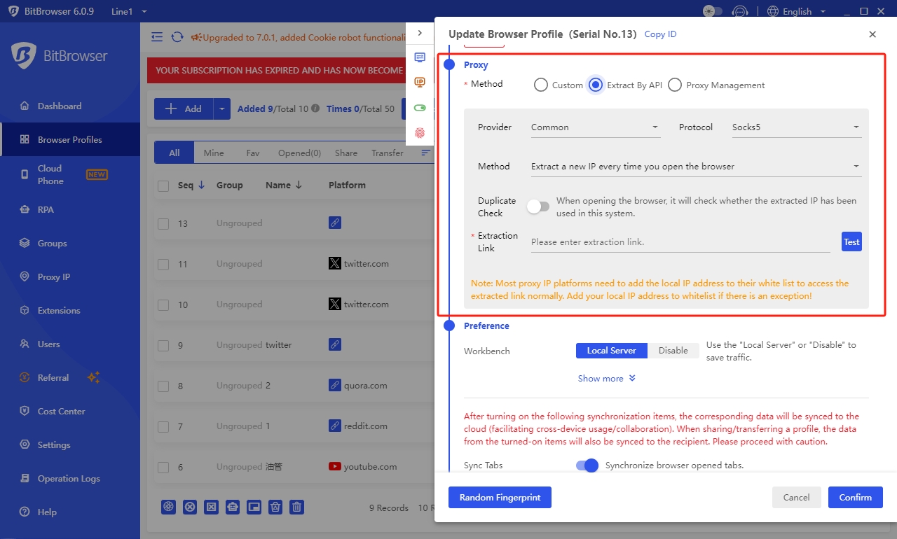Click the refresh icon in top bar
This screenshot has height=539, width=897.
click(x=177, y=37)
